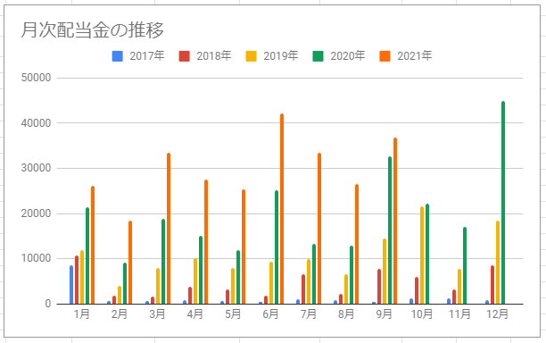Click the 11月 x-axis label
The width and height of the screenshot is (546, 343).
point(459,314)
